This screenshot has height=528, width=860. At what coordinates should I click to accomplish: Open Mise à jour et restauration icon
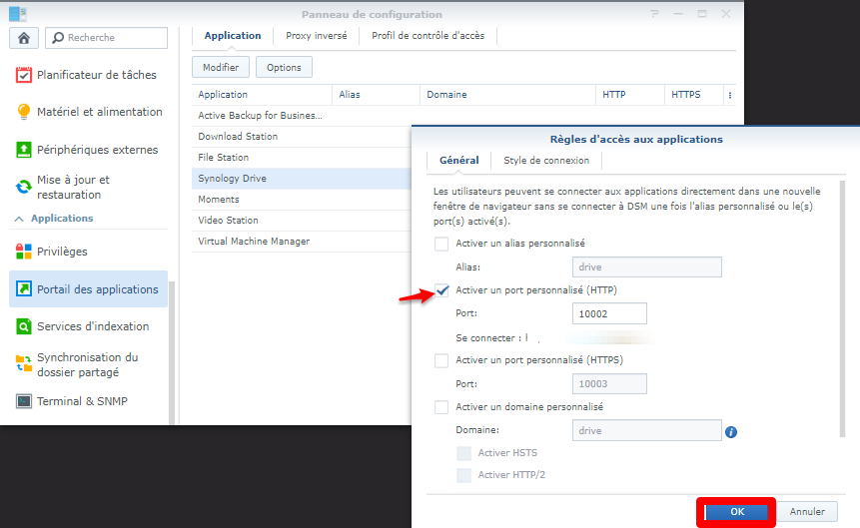tap(24, 187)
